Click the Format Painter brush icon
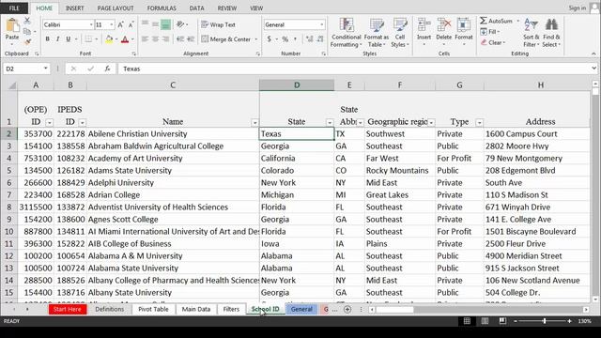 pos(27,41)
